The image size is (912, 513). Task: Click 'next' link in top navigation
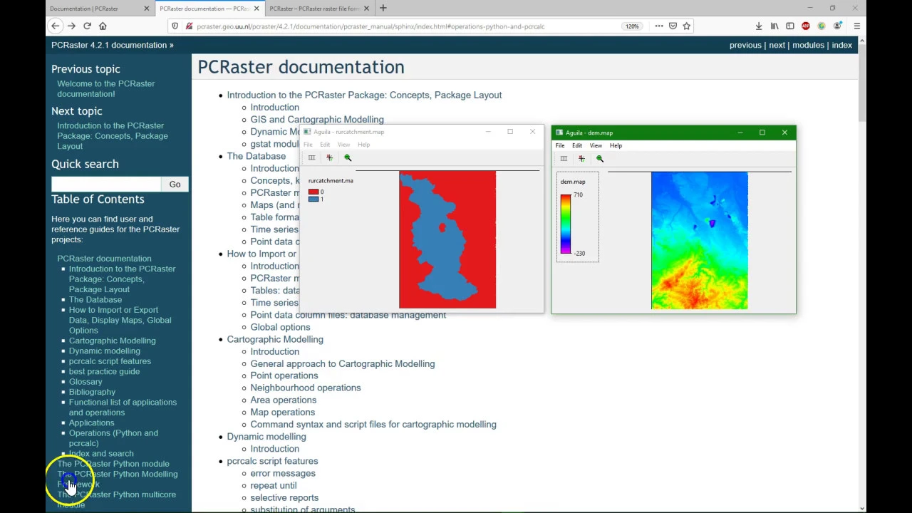coord(777,45)
